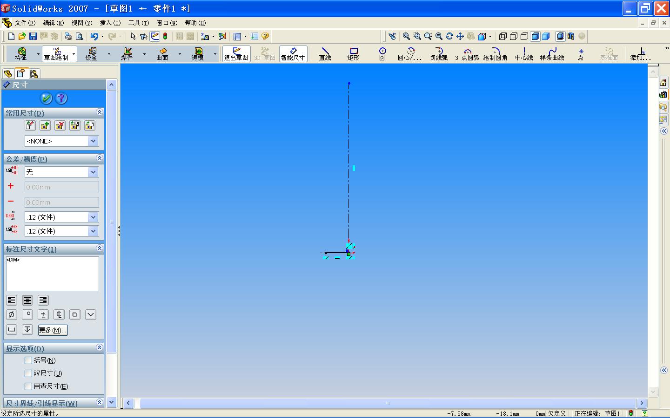Click the dimension text box containing <DIM>
670x418 pixels.
[53, 274]
